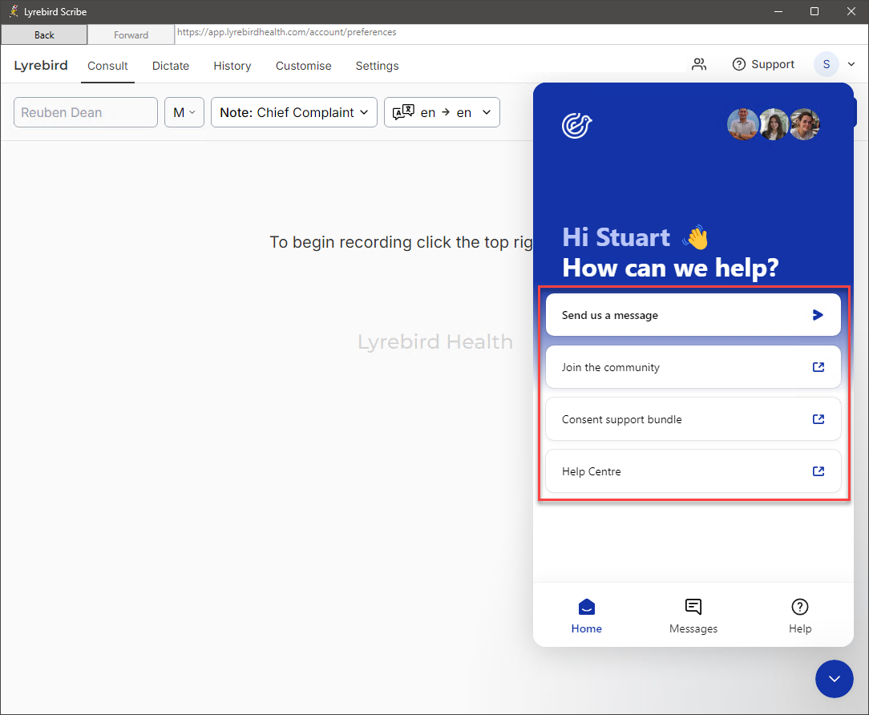The height and width of the screenshot is (715, 869).
Task: Open the team members icon
Action: [699, 65]
